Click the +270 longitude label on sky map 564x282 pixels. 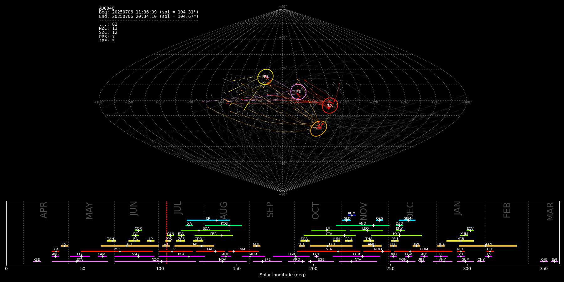(x=374, y=102)
